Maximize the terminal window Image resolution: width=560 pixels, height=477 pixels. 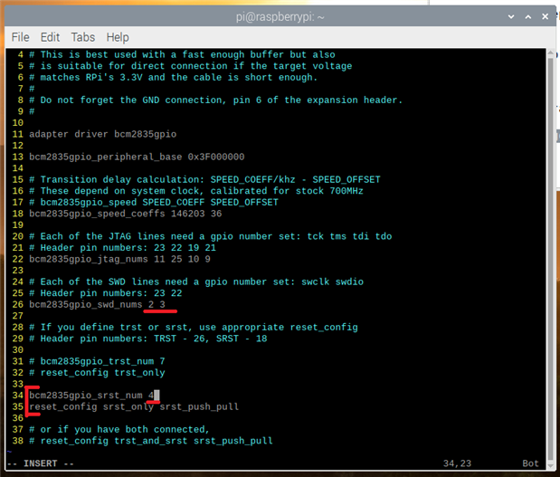click(527, 17)
